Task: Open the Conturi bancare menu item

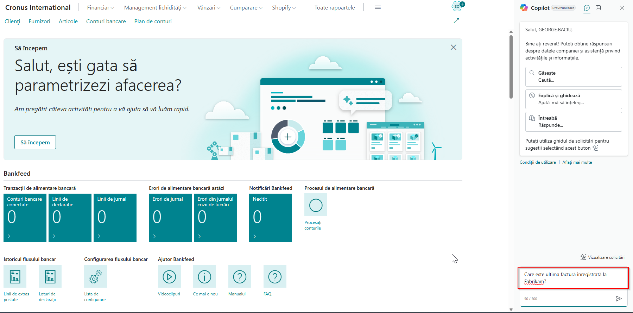Action: [106, 21]
